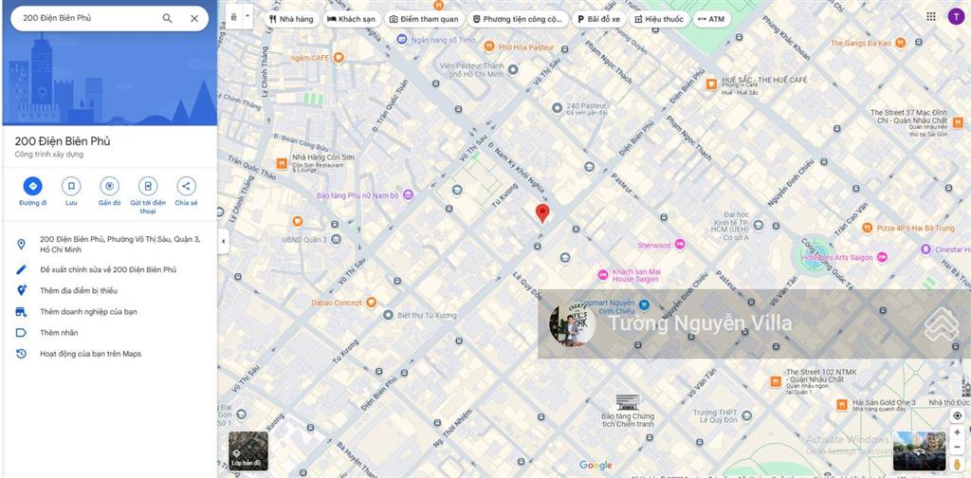This screenshot has height=478, width=971.
Task: Click the my location target button
Action: pyautogui.click(x=958, y=415)
